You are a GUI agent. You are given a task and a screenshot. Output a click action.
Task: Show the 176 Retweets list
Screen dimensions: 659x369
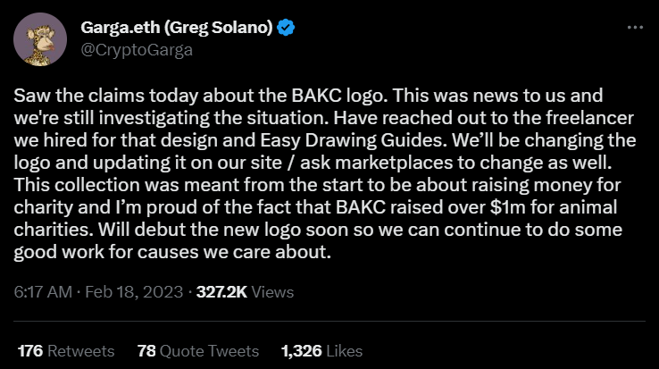[66, 351]
